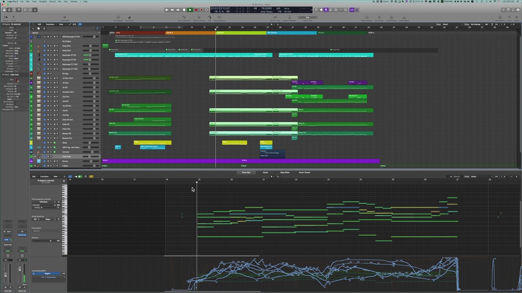Open Piano Roll Edit menu
522x293 pixels.
35,177
